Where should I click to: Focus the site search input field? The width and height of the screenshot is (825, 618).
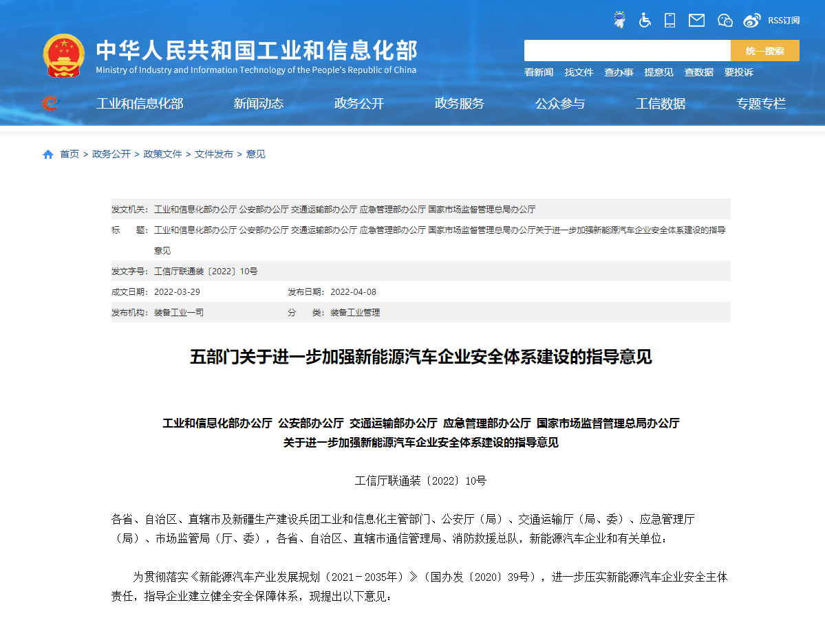click(x=627, y=50)
